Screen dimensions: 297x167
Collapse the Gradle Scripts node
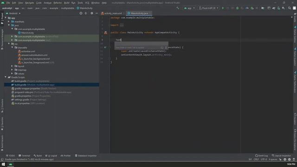(6, 77)
